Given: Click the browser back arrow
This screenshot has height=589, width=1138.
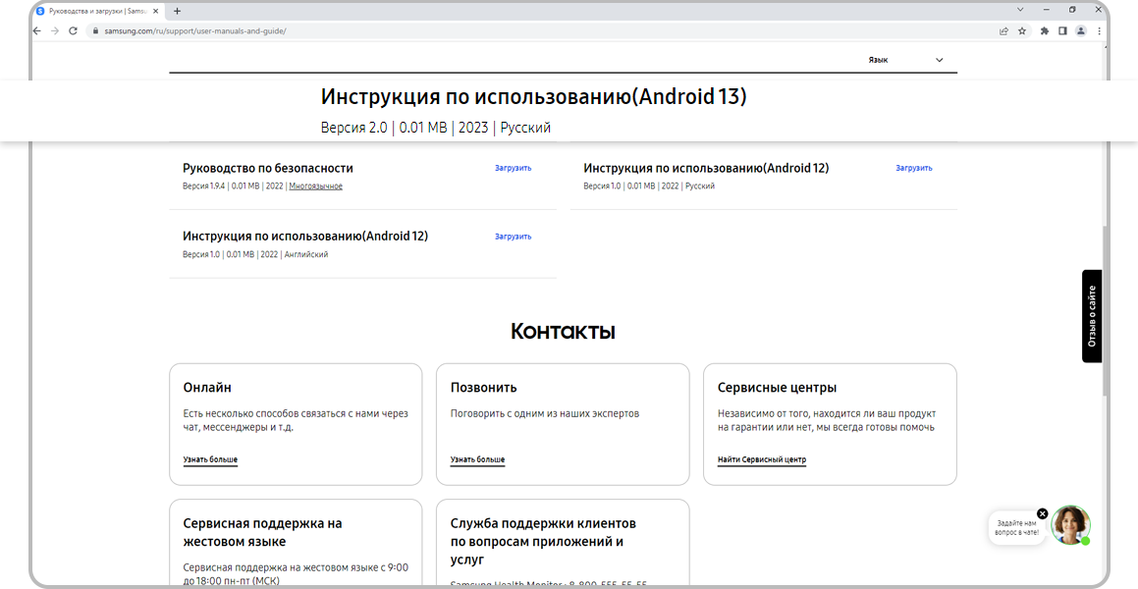Looking at the screenshot, I should (x=37, y=30).
